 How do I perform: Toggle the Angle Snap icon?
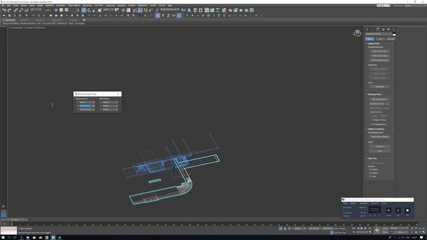pyautogui.click(x=140, y=11)
